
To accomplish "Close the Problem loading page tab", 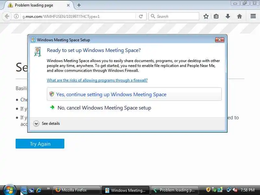I will (68, 5).
